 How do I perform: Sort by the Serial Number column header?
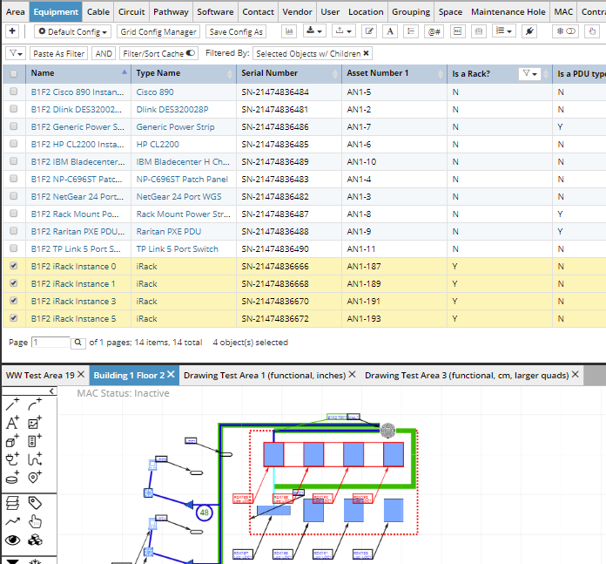[x=289, y=73]
